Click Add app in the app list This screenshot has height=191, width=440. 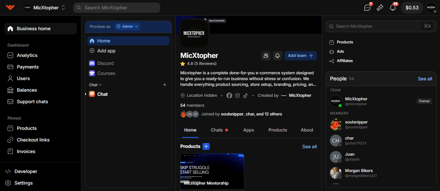[128, 51]
